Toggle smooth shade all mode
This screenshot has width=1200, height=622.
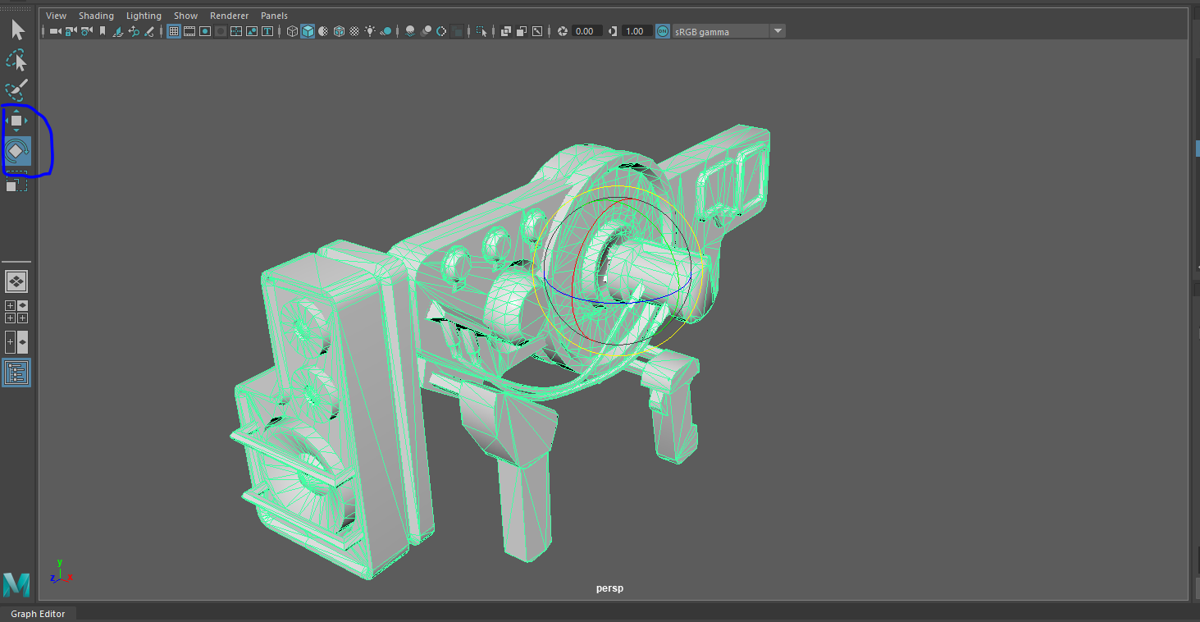pyautogui.click(x=308, y=31)
